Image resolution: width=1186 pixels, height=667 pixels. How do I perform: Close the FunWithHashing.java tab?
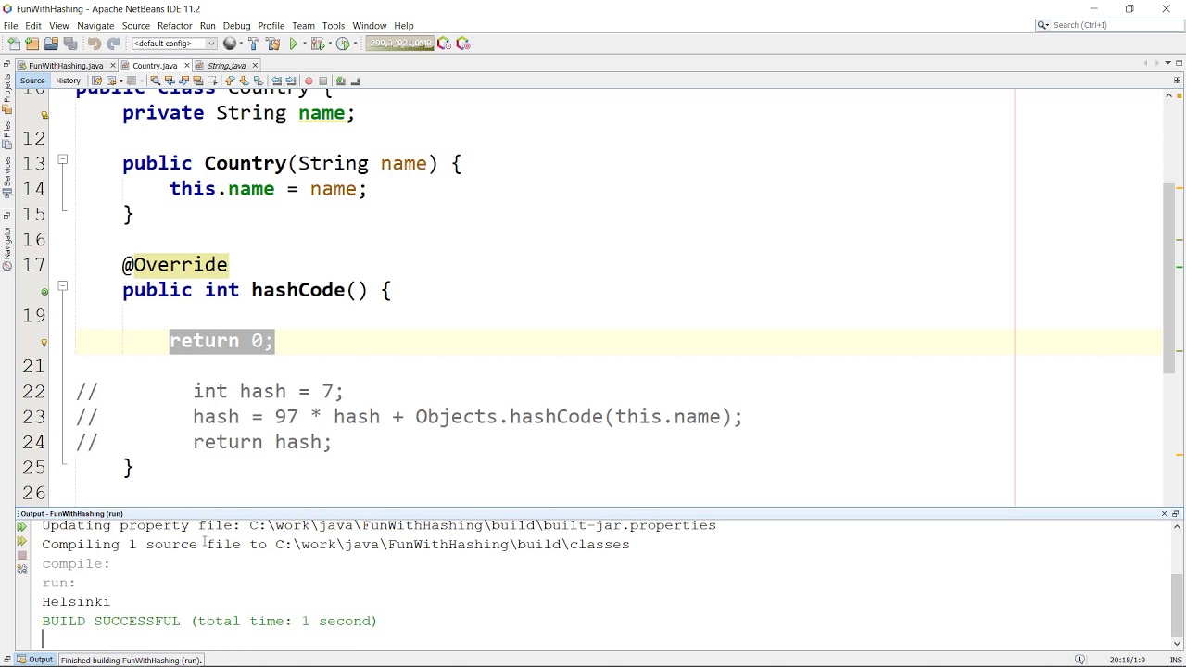112,66
